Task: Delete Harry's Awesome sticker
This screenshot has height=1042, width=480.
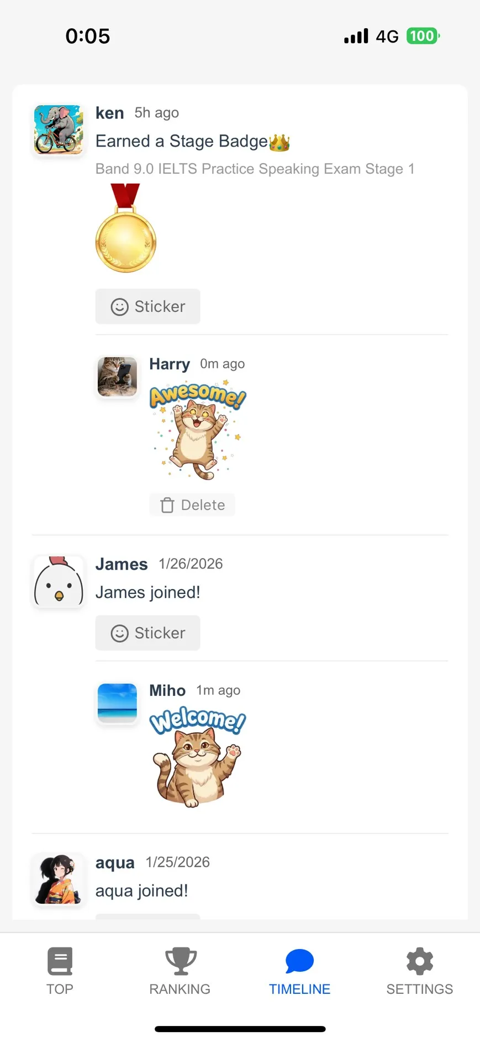Action: pos(192,505)
